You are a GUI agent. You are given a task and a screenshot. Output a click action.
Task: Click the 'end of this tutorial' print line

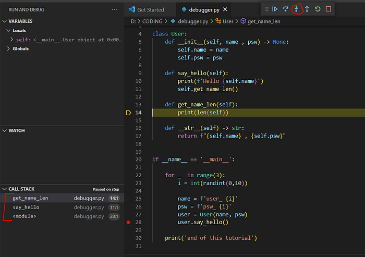211,238
